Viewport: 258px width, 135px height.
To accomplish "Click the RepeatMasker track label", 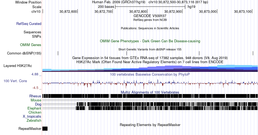I will pyautogui.click(x=30, y=129).
